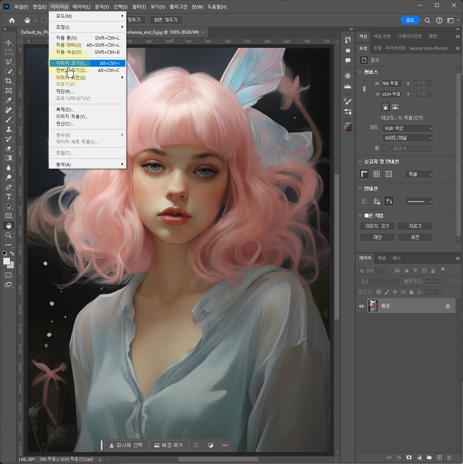Open the 픽셀 ruler units dropdown

pos(419,174)
